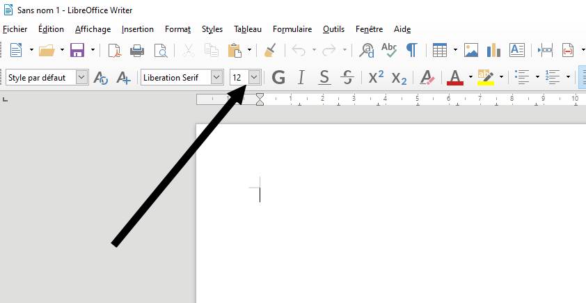
Task: Open the font size dropdown
Action: coord(255,77)
